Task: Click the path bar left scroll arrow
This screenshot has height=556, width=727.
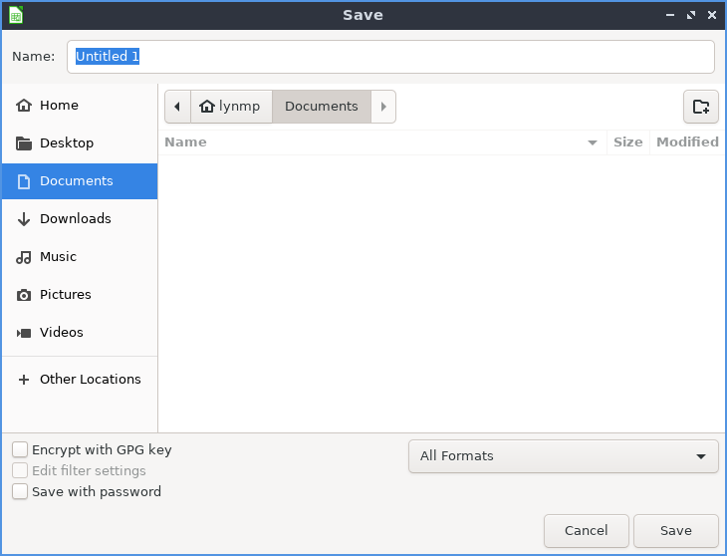Action: coord(177,107)
